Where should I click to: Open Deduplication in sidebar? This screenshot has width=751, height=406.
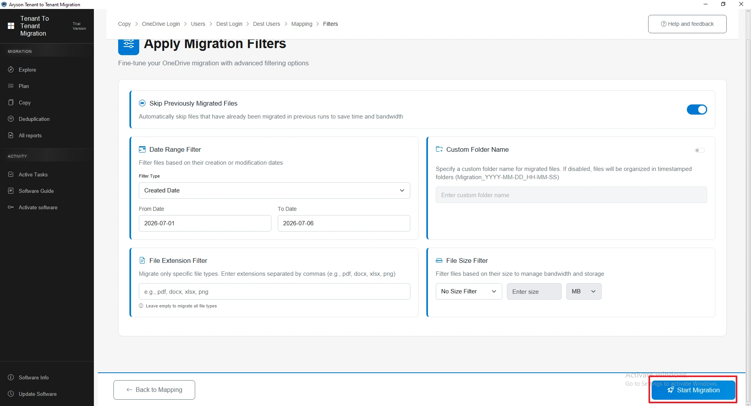pyautogui.click(x=47, y=119)
